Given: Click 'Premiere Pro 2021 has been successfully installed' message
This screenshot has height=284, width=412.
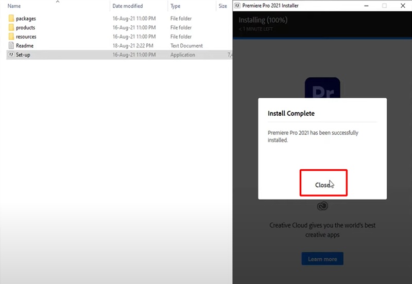Looking at the screenshot, I should click(x=313, y=136).
